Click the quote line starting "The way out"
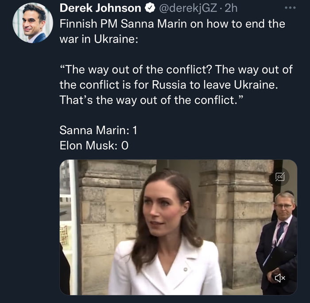This screenshot has height=303, width=310. pos(176,70)
